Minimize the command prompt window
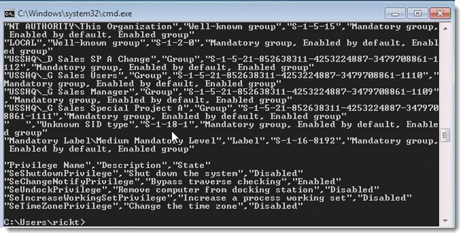This screenshot has width=465, height=238. (395, 13)
